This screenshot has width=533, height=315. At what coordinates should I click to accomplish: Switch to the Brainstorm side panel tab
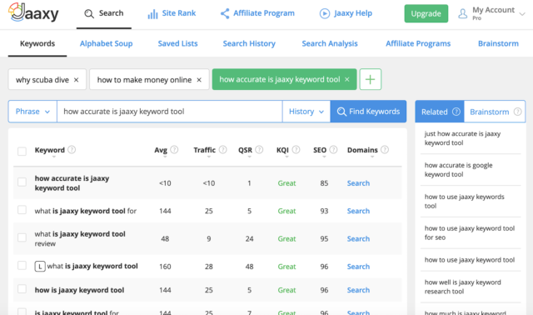pos(495,112)
